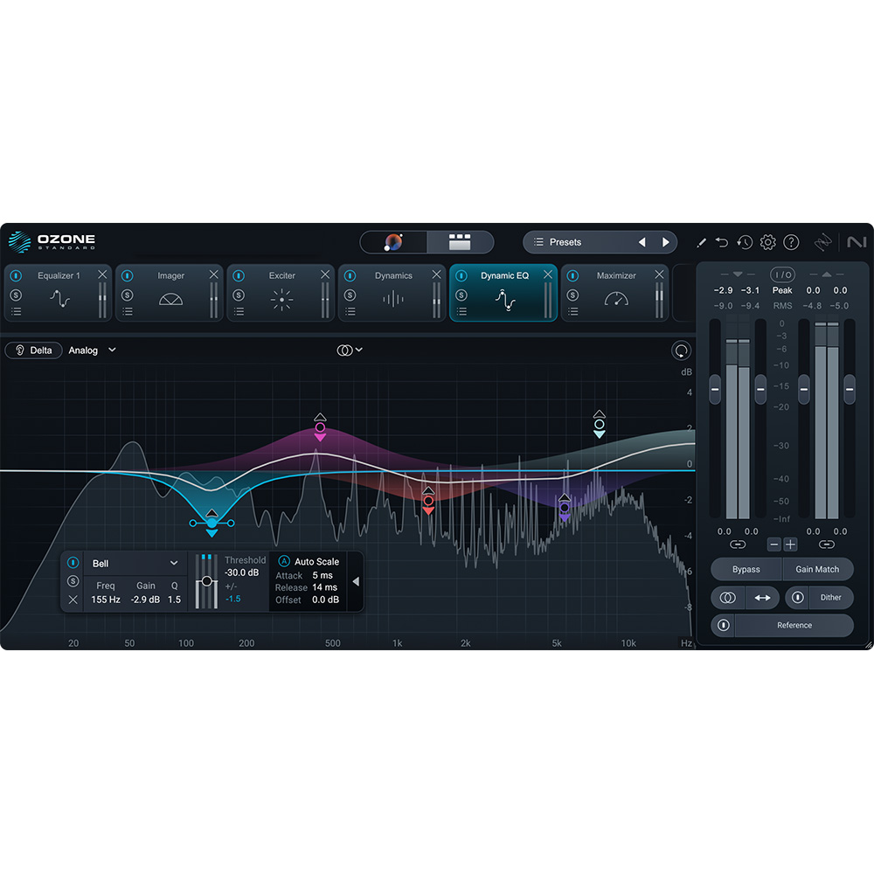Click the Dither button
The height and width of the screenshot is (874, 874).
[831, 598]
